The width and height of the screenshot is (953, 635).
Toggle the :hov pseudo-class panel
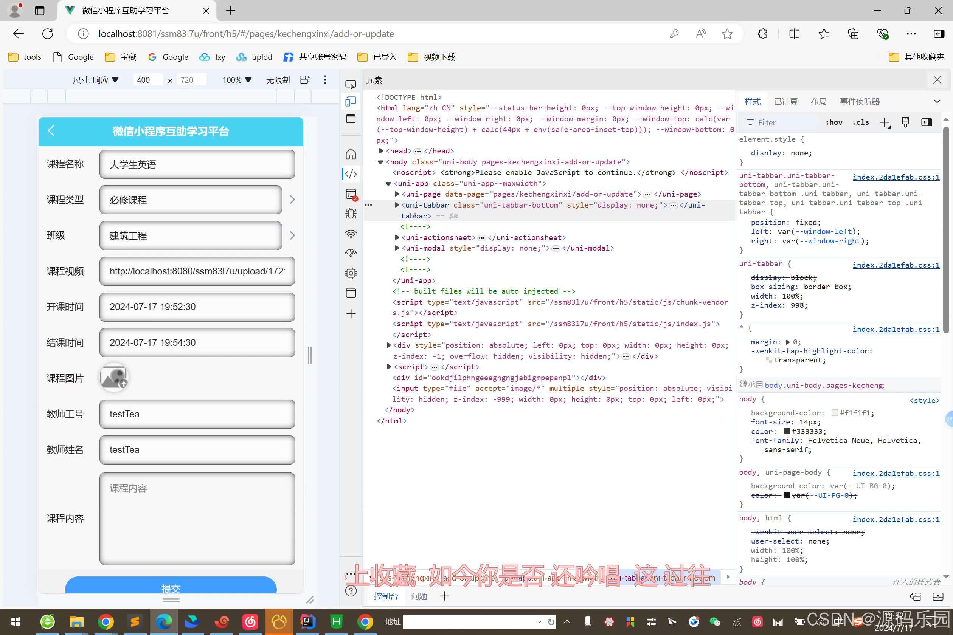833,122
